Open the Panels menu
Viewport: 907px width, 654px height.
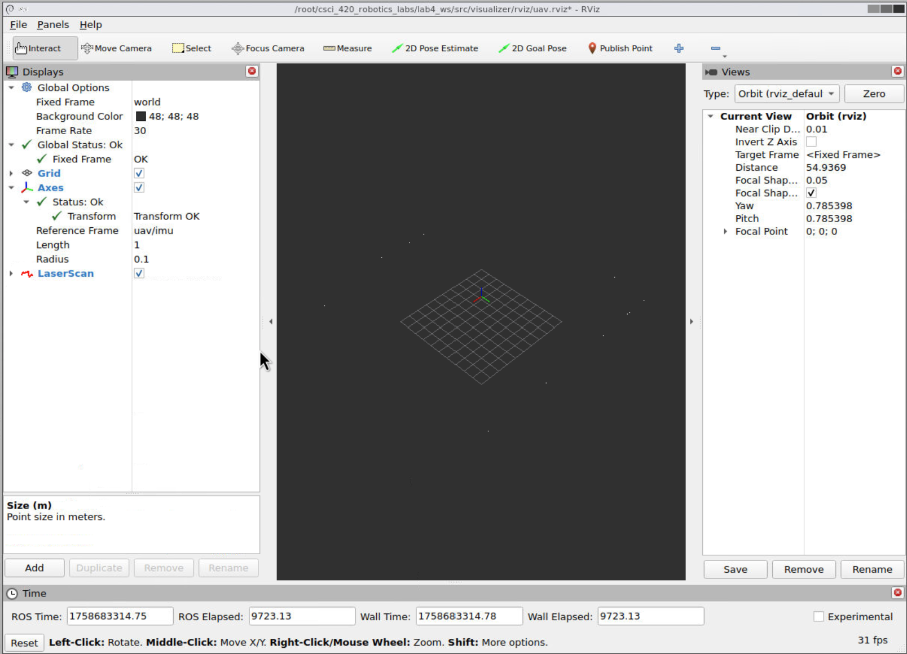[x=53, y=25]
